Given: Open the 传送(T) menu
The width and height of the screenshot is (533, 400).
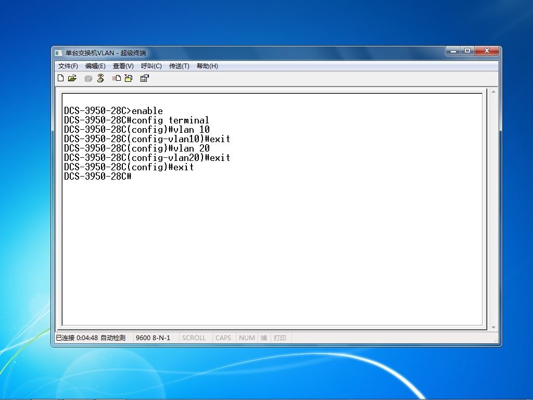Looking at the screenshot, I should [x=179, y=66].
